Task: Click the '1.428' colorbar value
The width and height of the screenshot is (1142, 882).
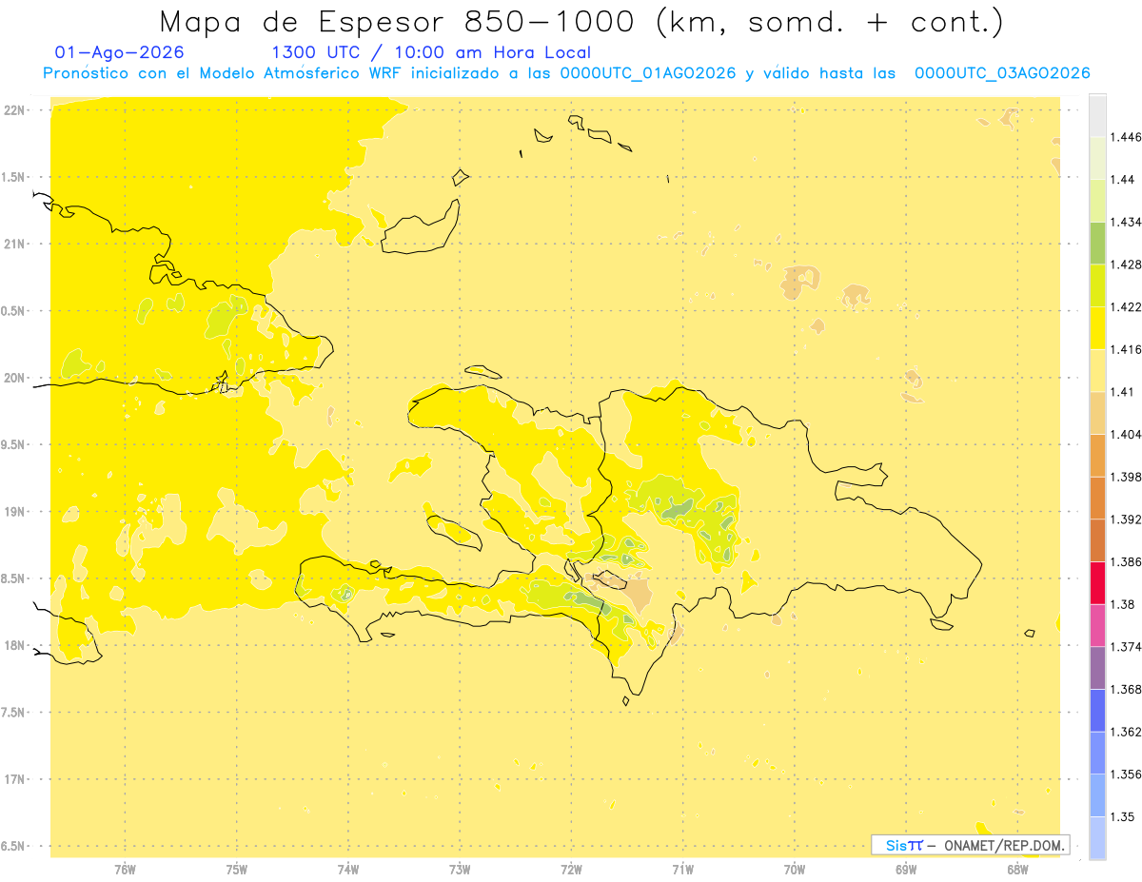Action: tap(1125, 265)
